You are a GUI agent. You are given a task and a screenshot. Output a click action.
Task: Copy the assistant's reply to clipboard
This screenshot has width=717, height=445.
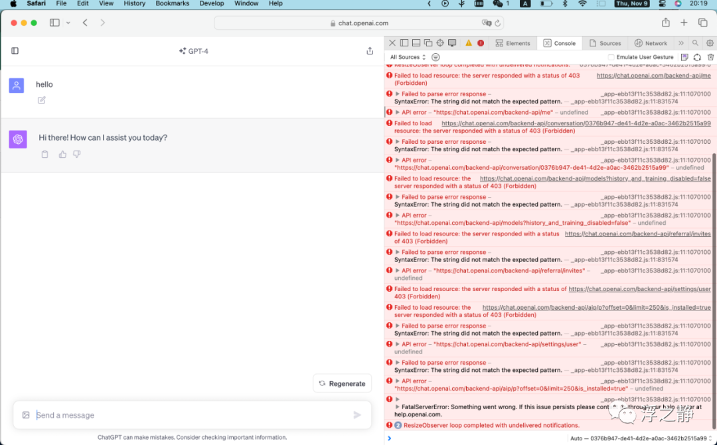coord(45,155)
